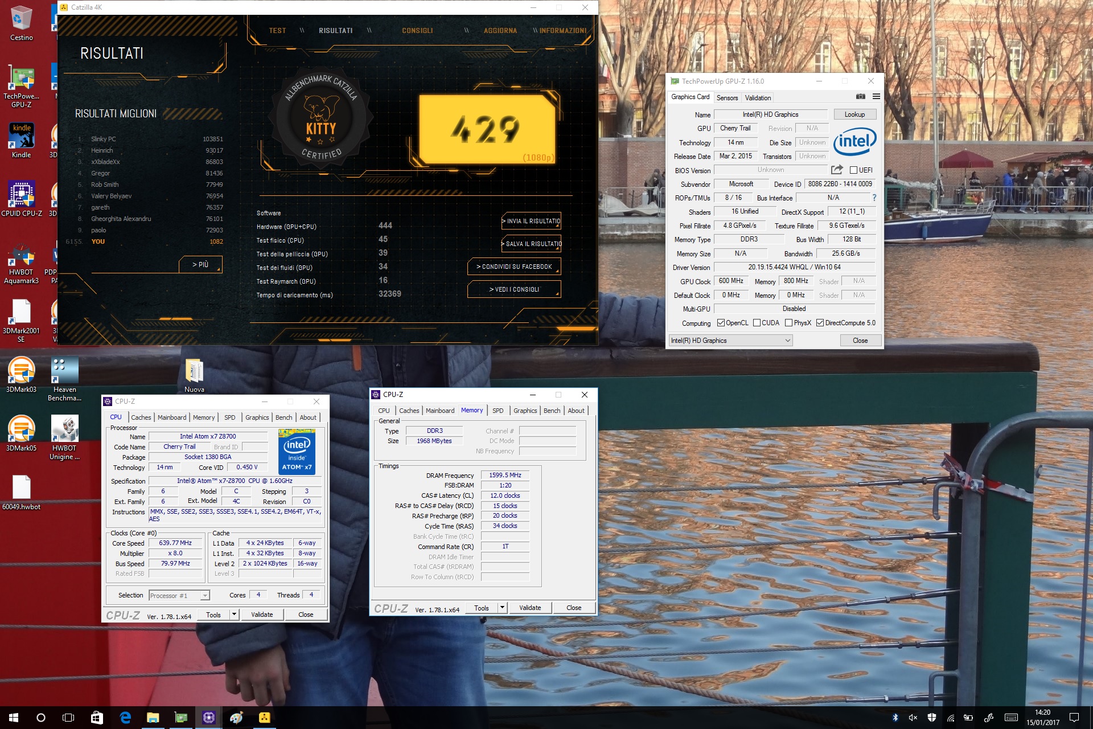Click the Lookup button in GPU-Z
The height and width of the screenshot is (729, 1093).
tap(854, 114)
